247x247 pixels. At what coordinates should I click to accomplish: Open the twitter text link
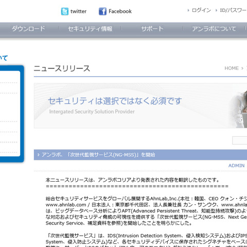coord(78,11)
